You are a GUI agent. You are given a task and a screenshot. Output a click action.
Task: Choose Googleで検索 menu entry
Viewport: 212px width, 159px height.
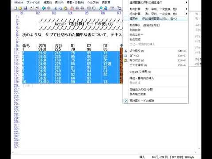click(155, 72)
